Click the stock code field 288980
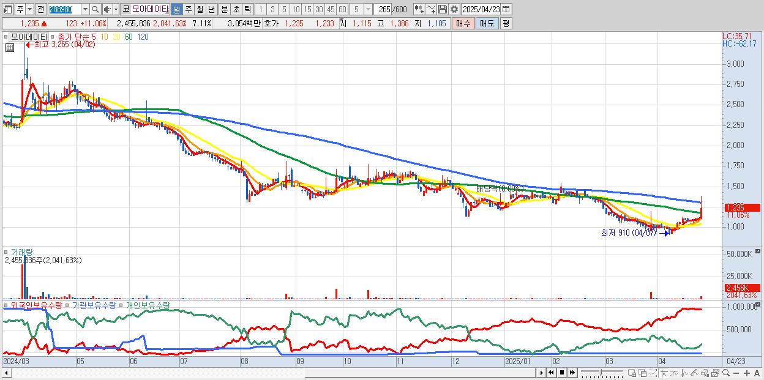Image resolution: width=764 pixels, height=380 pixels. tap(64, 9)
